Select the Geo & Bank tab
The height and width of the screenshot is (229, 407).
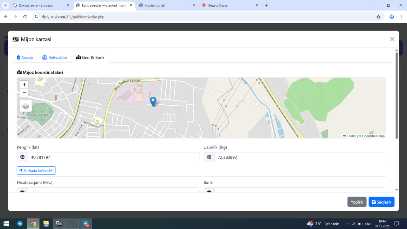pos(90,58)
